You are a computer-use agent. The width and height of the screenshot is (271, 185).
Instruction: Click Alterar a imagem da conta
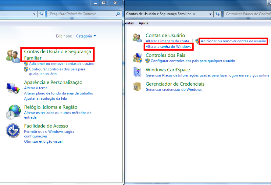(167, 41)
